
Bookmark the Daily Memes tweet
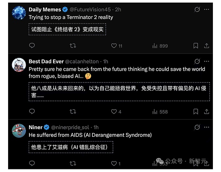pyautogui.click(x=196, y=46)
